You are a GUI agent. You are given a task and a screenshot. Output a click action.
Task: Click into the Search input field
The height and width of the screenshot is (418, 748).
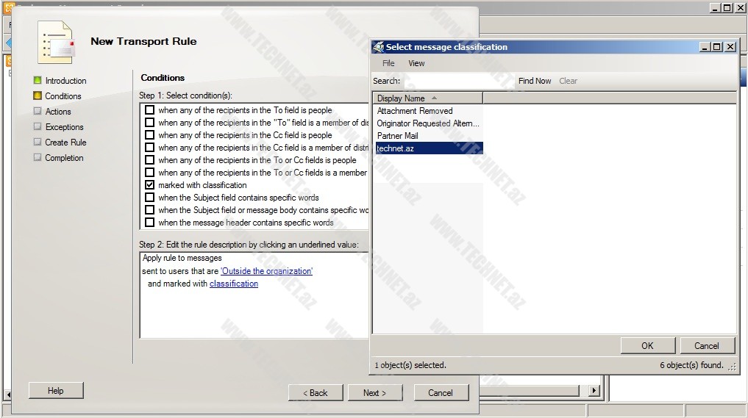tap(457, 81)
